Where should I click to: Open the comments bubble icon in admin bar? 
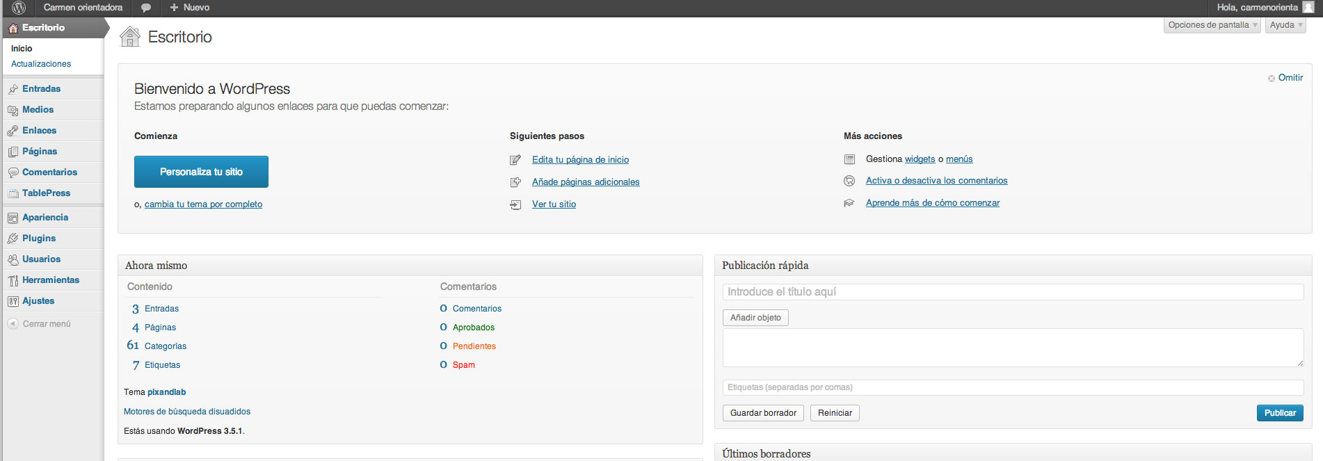coord(146,8)
